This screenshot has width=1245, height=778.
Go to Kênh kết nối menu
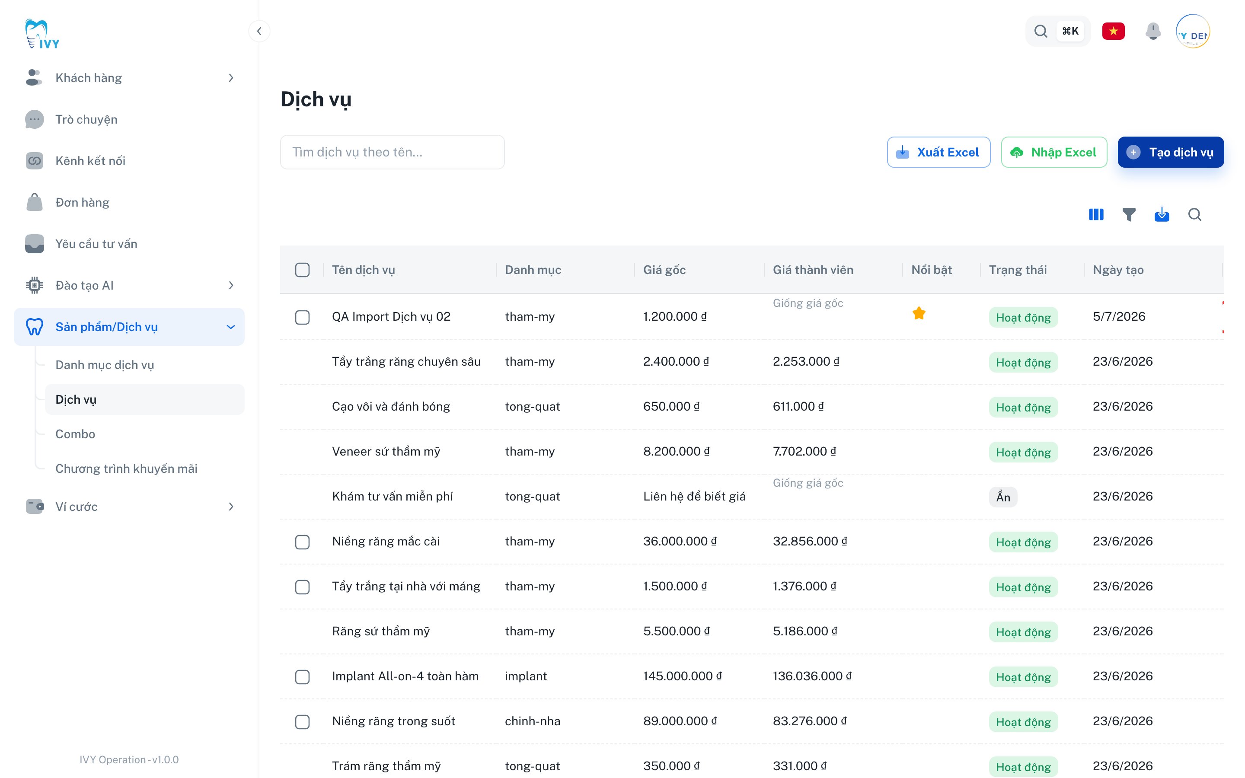(x=90, y=160)
